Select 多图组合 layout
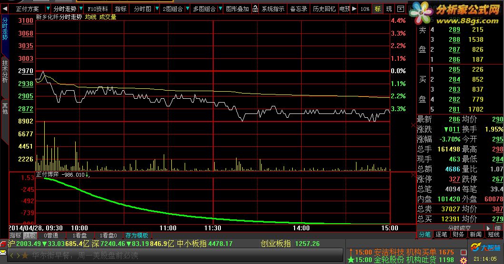This screenshot has width=504, height=264. click(x=204, y=9)
